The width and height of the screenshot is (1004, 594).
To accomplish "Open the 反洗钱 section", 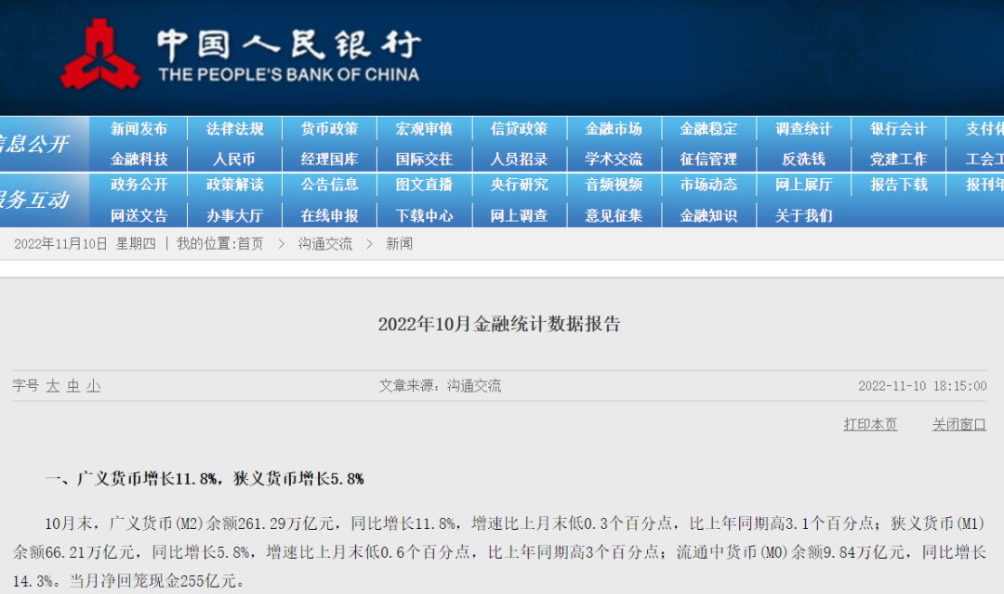I will click(x=804, y=157).
